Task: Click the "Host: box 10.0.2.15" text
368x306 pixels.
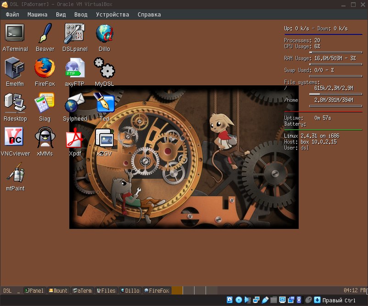Action: (310, 142)
